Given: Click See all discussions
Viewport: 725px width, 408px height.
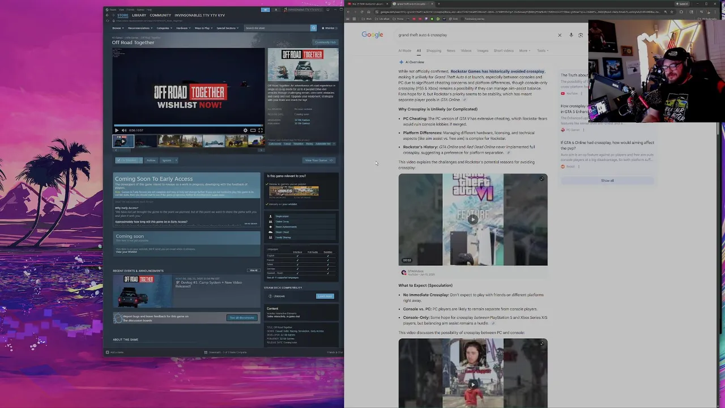Looking at the screenshot, I should [x=242, y=318].
